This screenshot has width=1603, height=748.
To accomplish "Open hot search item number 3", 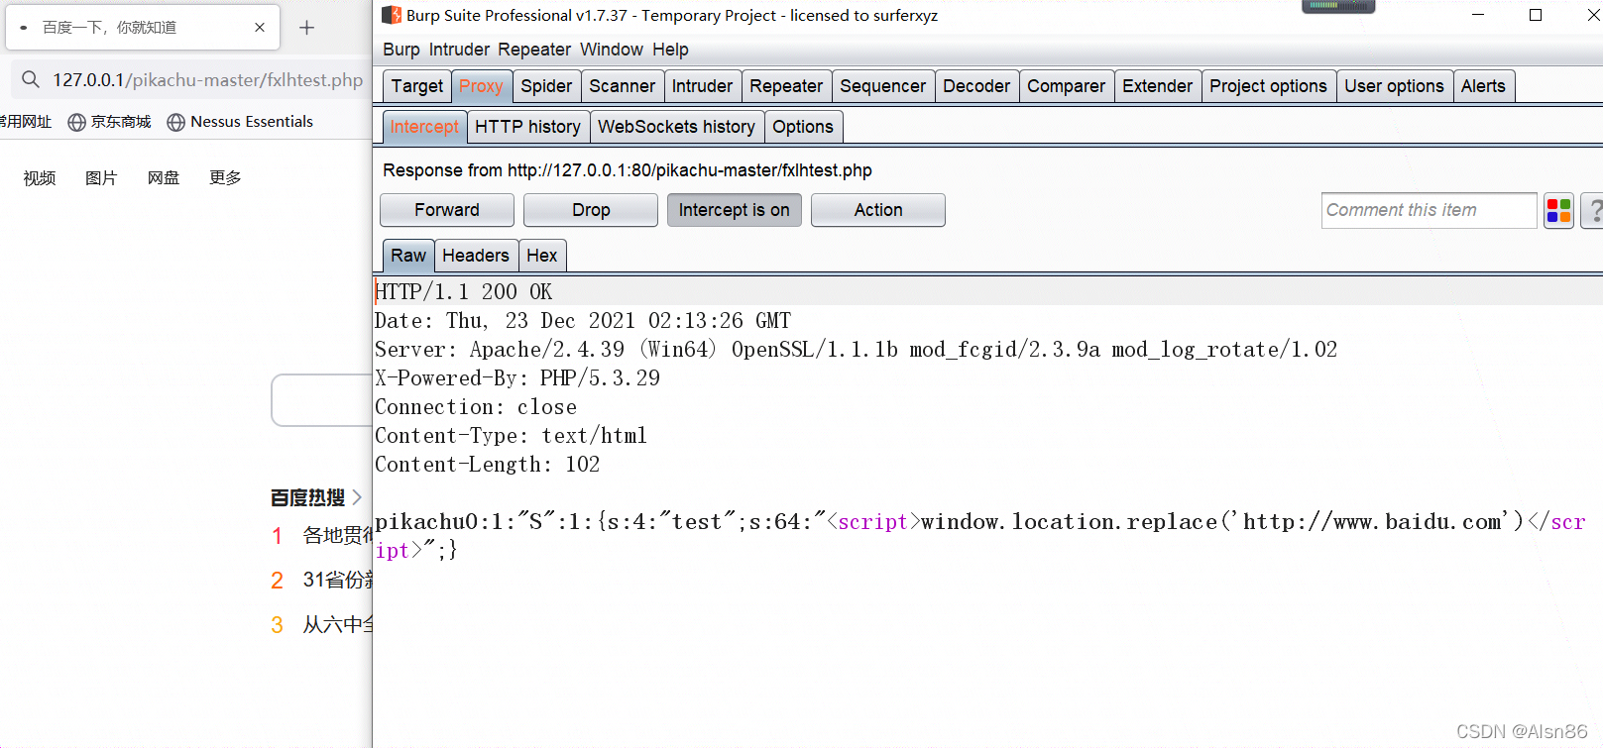I will click(x=322, y=624).
